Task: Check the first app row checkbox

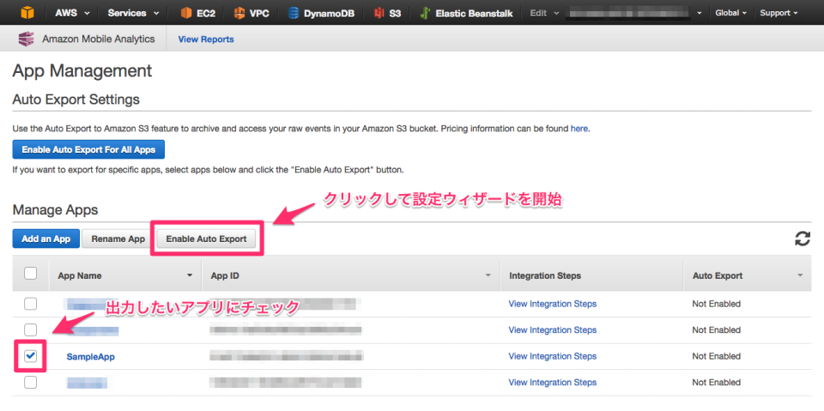Action: click(31, 304)
